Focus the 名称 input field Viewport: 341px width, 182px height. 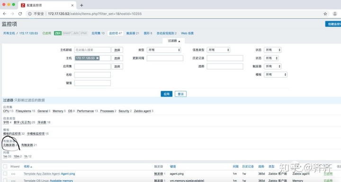pyautogui.click(x=92, y=75)
